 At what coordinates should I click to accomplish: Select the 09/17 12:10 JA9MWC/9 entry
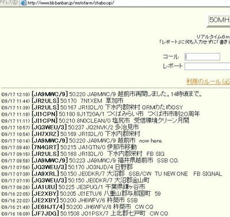tap(102, 94)
